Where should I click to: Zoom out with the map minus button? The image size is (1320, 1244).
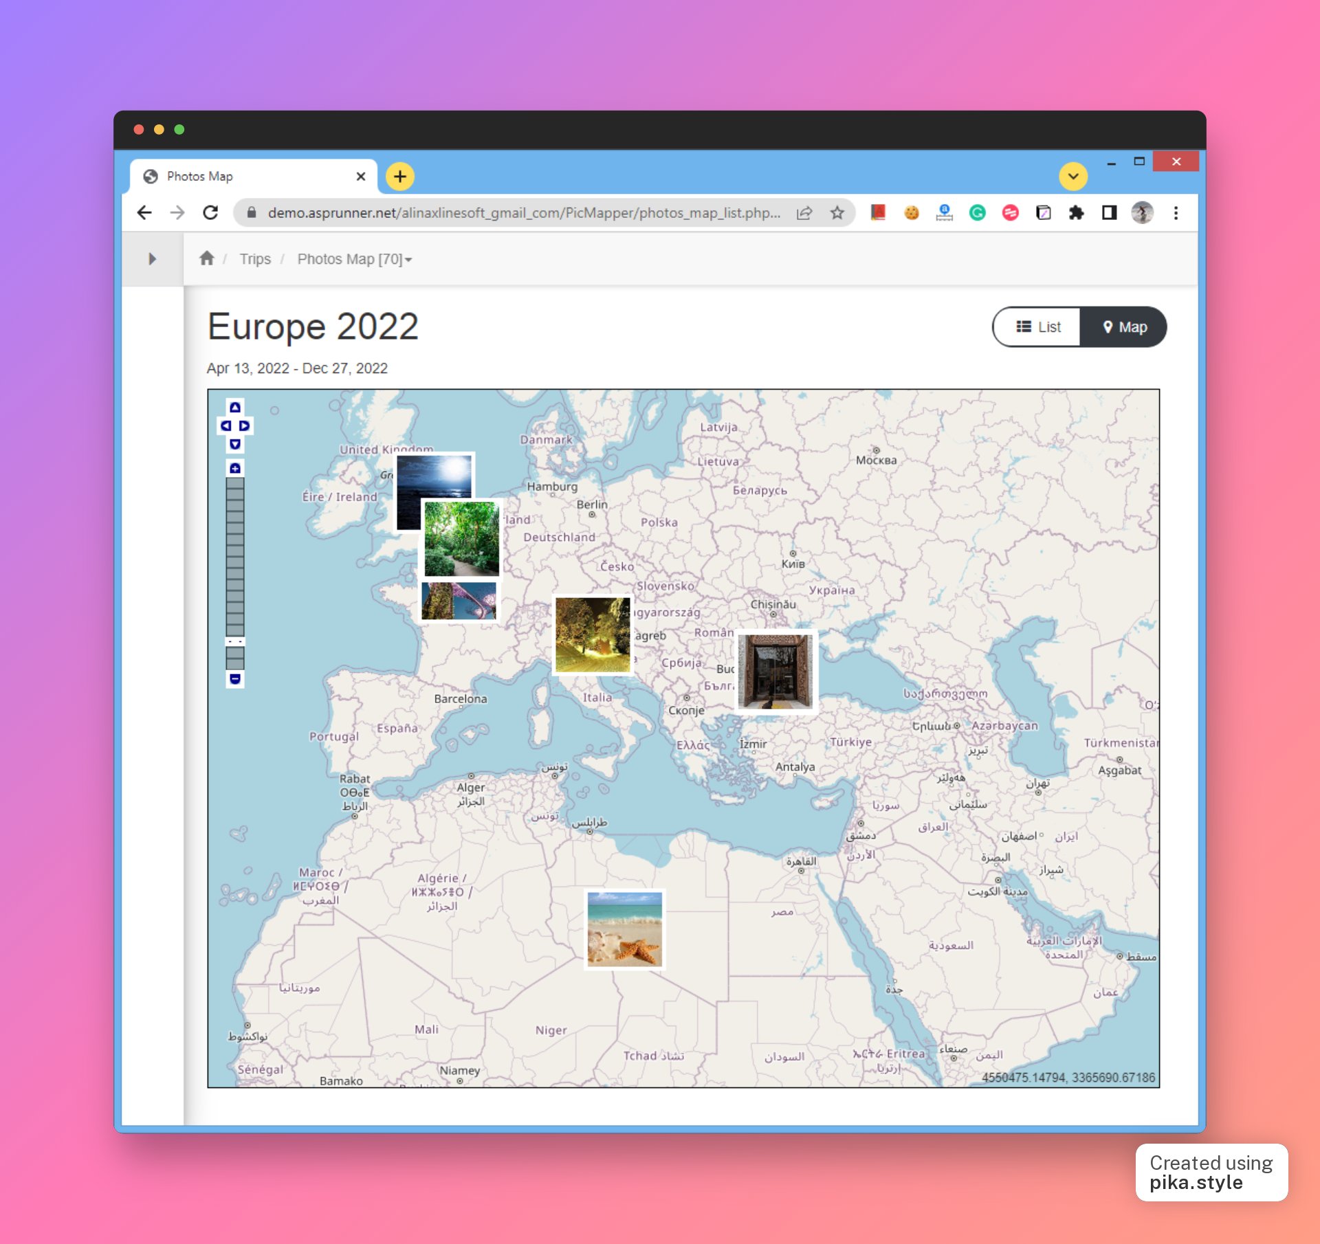tap(235, 679)
